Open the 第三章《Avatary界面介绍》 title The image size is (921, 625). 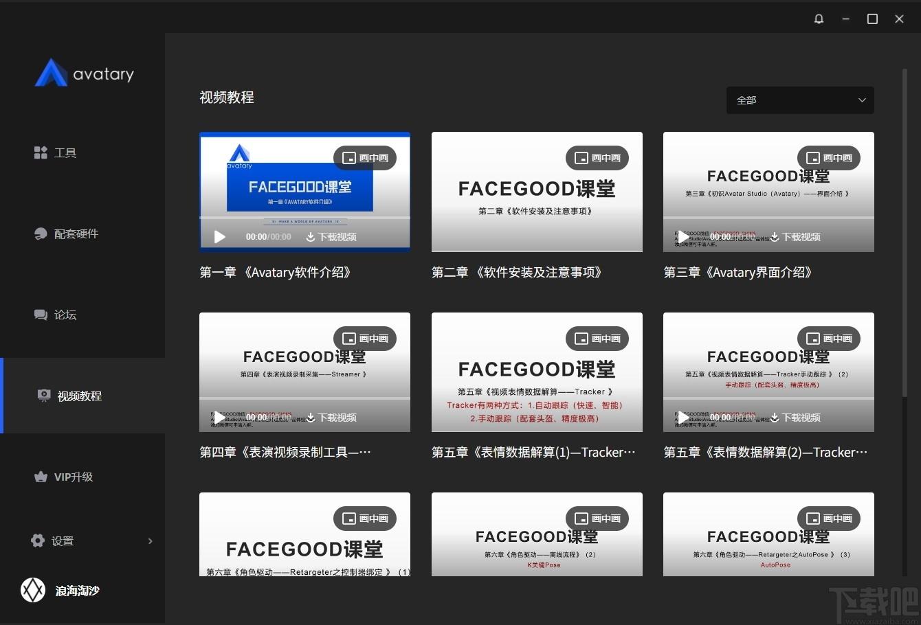739,273
